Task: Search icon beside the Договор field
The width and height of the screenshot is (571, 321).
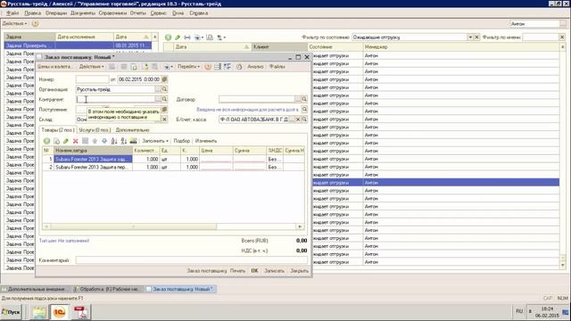Action: 304,99
